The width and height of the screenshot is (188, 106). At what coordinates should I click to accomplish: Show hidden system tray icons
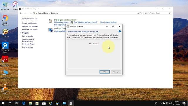(x=160, y=103)
